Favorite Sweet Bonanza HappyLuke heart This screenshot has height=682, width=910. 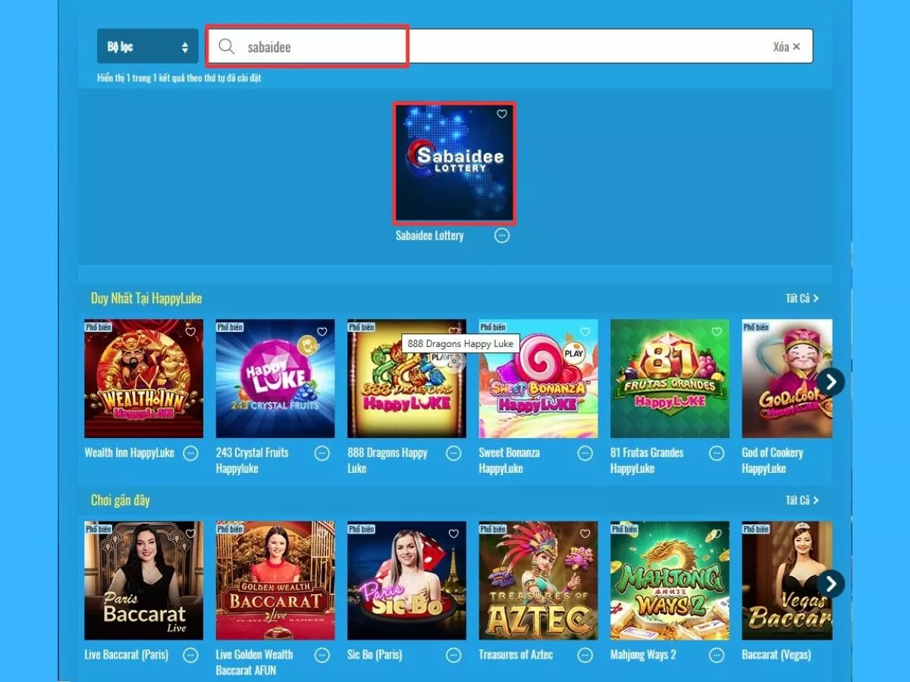pyautogui.click(x=585, y=331)
